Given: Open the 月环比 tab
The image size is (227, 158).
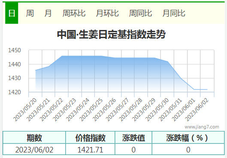Looking at the screenshot, I should point(107,13).
